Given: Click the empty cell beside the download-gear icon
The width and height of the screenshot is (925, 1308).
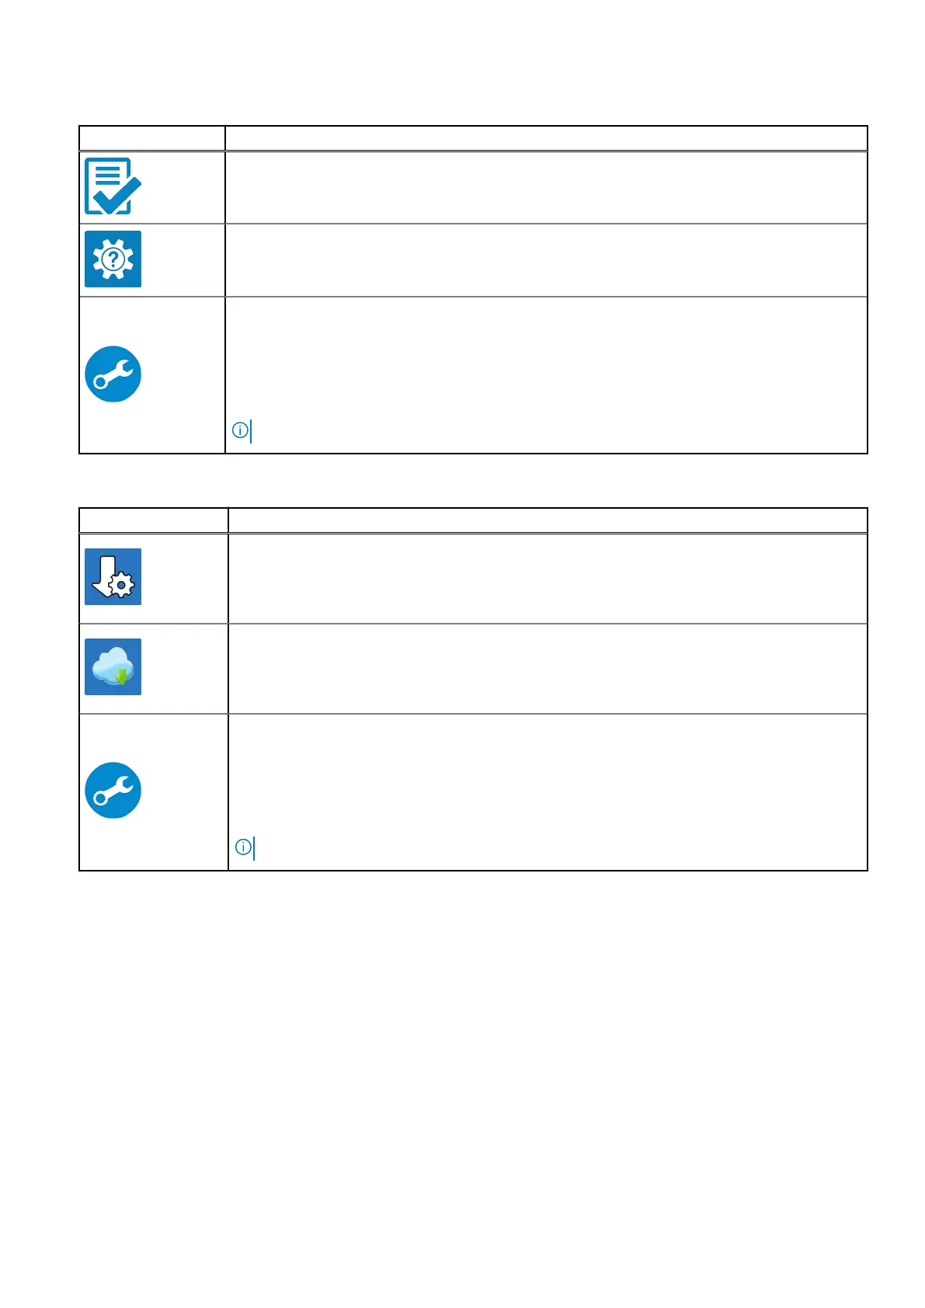Looking at the screenshot, I should [547, 578].
